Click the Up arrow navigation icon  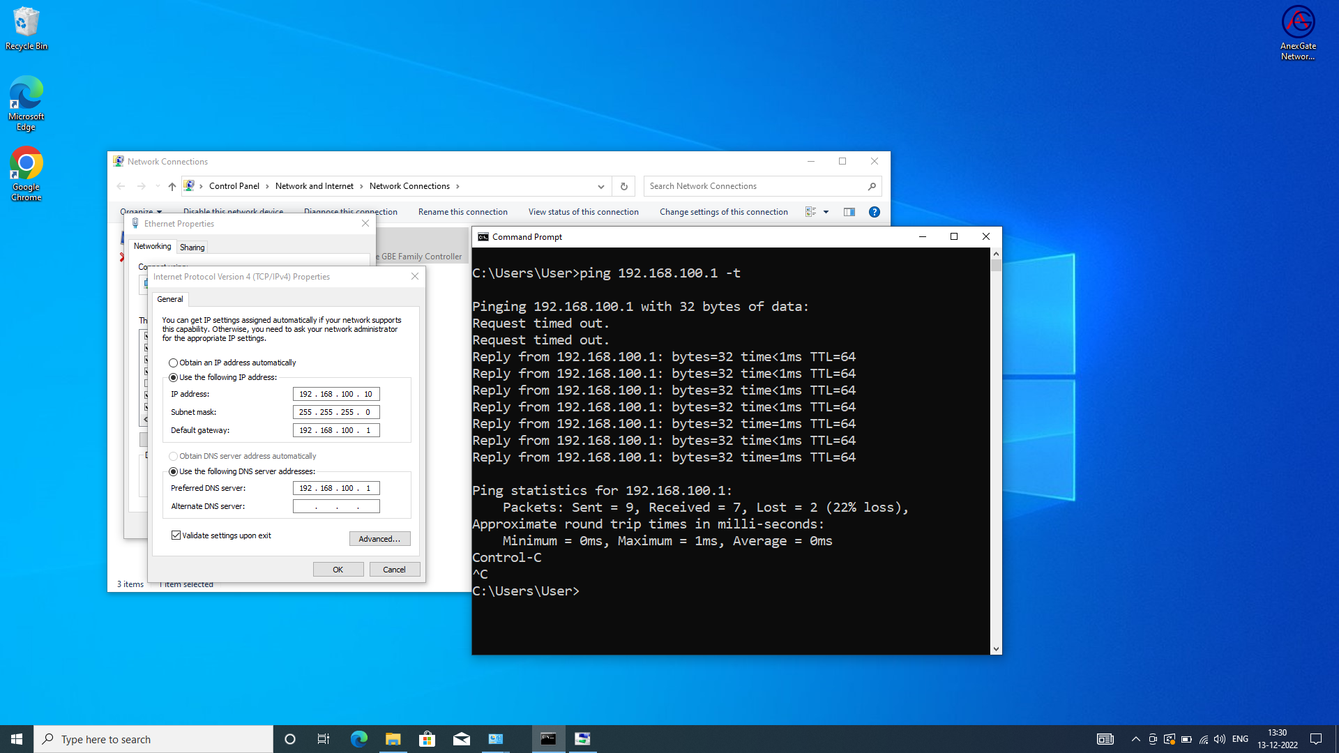point(172,186)
